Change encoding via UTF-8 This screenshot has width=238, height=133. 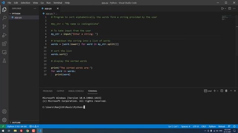point(196,126)
